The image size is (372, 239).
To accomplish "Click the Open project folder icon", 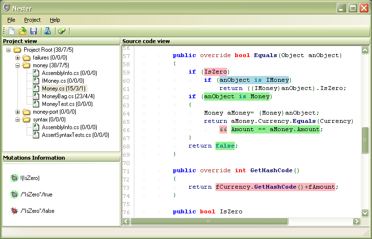I will tap(23, 31).
